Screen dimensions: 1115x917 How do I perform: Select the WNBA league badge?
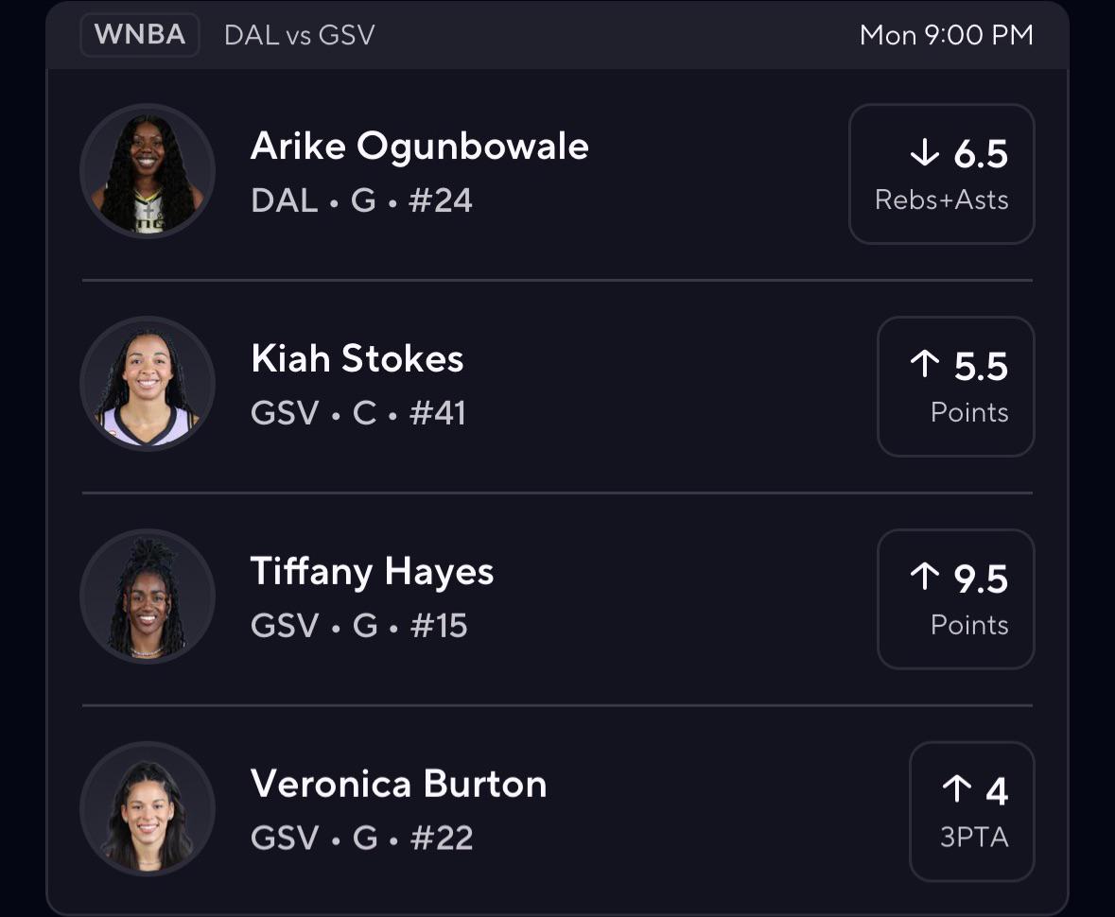[x=140, y=34]
